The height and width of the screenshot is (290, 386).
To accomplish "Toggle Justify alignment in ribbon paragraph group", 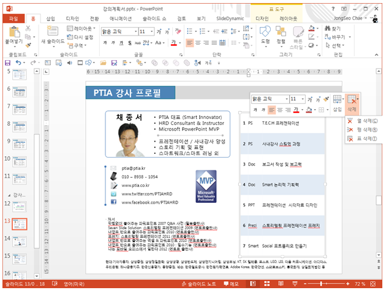I will point(214,43).
